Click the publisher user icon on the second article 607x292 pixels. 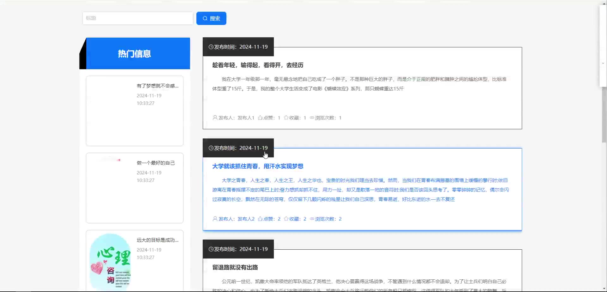point(215,219)
